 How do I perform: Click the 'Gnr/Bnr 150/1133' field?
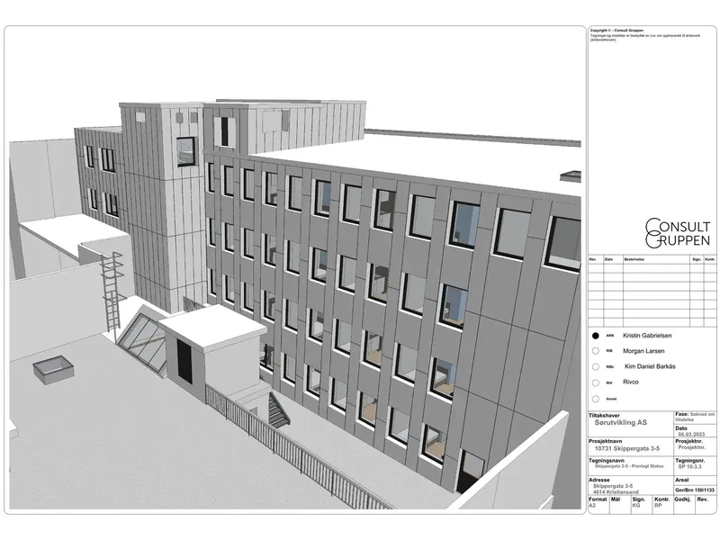tap(695, 490)
